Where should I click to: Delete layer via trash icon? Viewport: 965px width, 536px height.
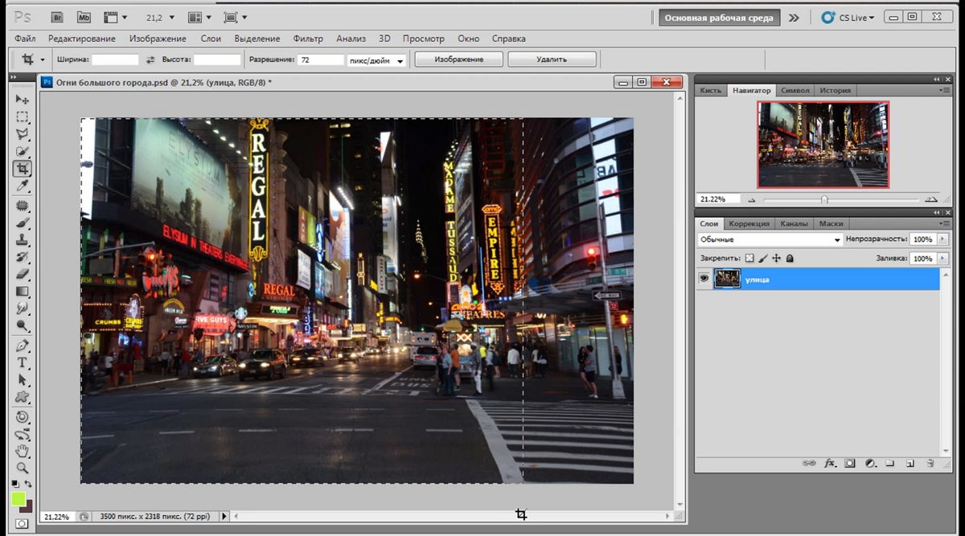930,463
